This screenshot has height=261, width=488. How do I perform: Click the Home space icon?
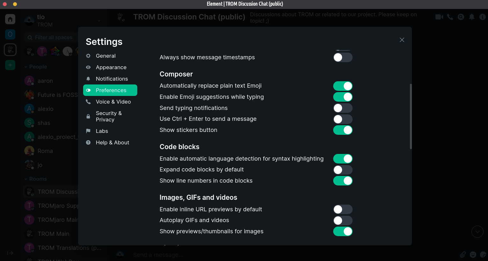tap(10, 19)
